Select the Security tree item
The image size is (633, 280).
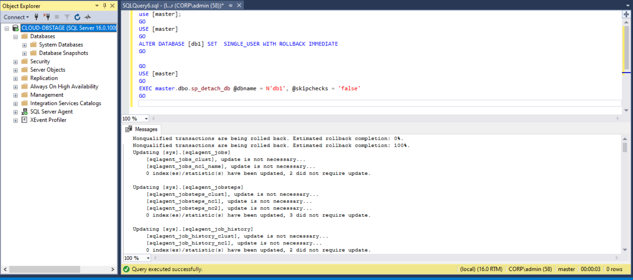pyautogui.click(x=40, y=61)
